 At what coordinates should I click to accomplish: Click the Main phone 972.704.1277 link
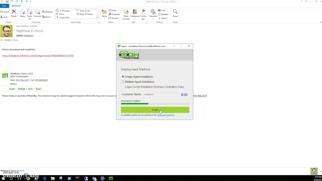click(x=22, y=80)
